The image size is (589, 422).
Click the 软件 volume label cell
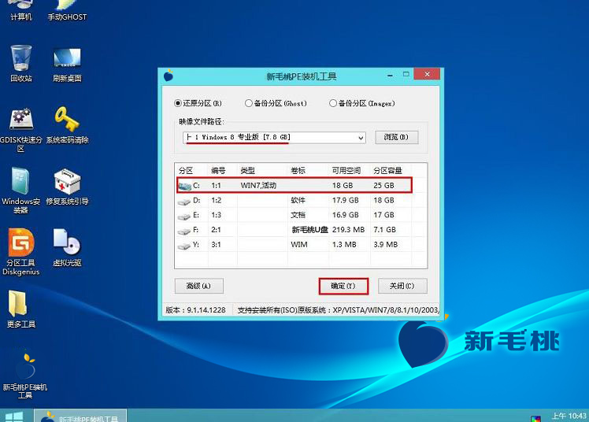click(298, 201)
